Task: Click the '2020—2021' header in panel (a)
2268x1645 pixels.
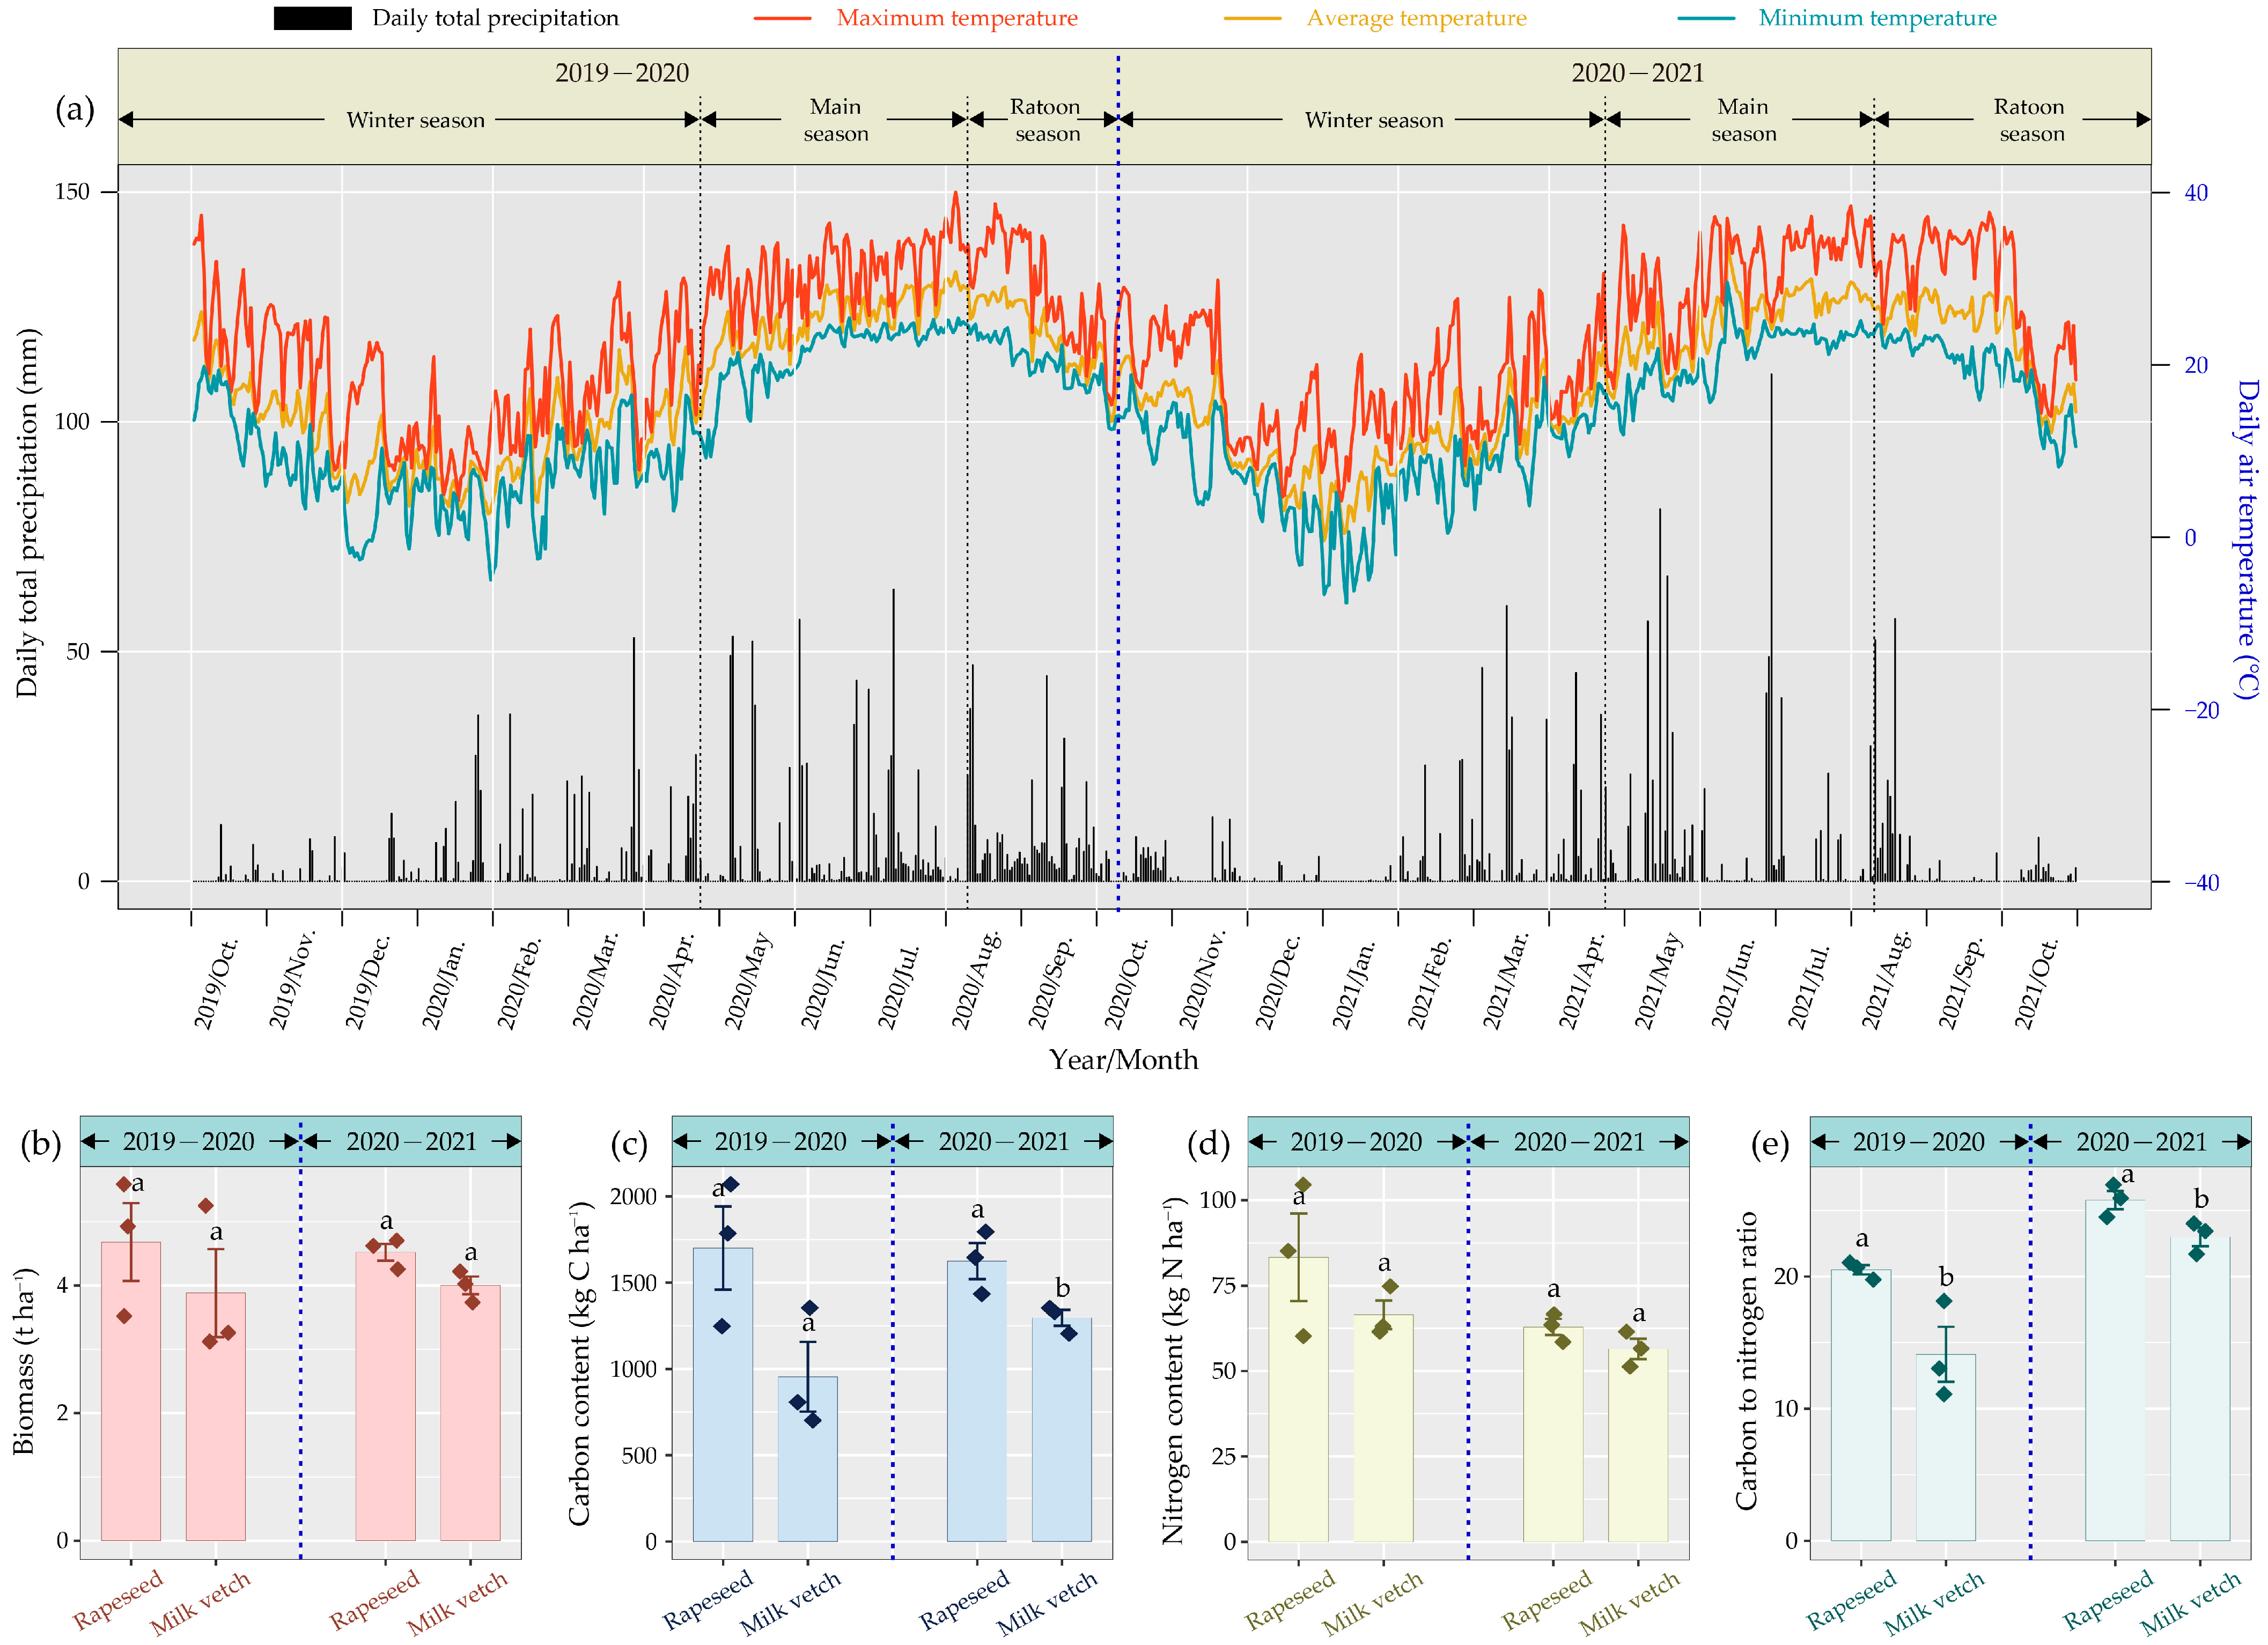Action: pos(1637,73)
